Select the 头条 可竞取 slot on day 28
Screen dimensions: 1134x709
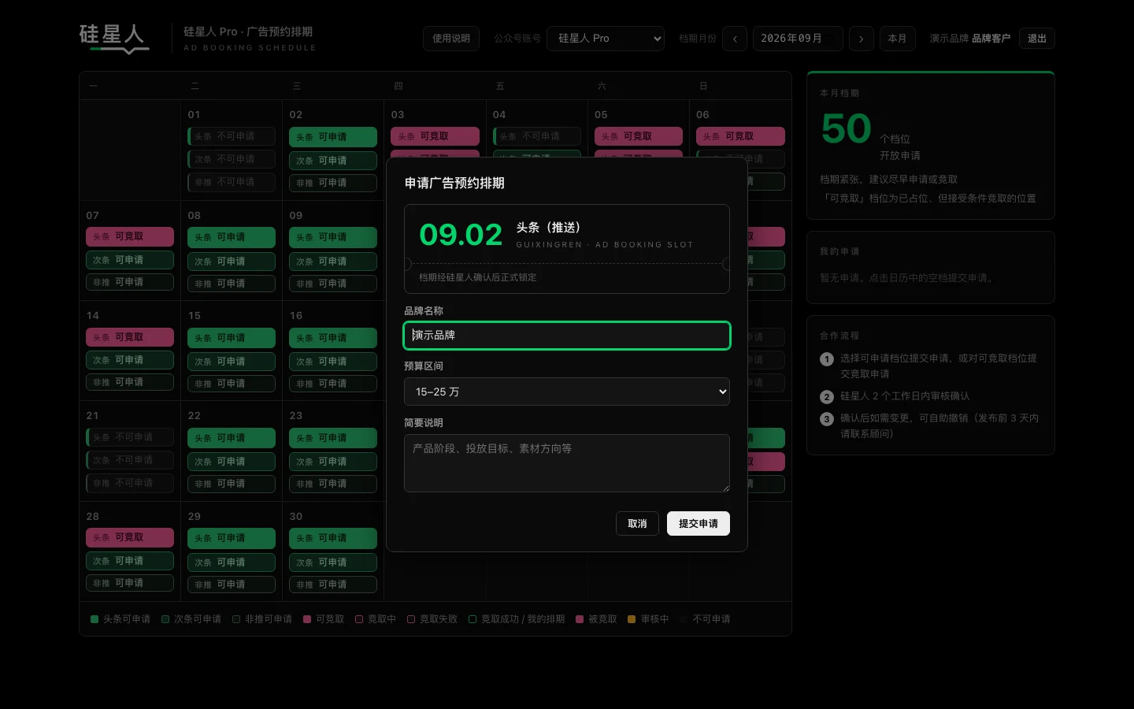(x=130, y=537)
